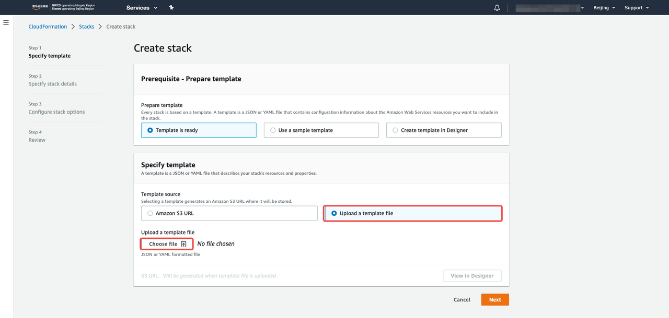Click the notifications bell icon

[497, 8]
